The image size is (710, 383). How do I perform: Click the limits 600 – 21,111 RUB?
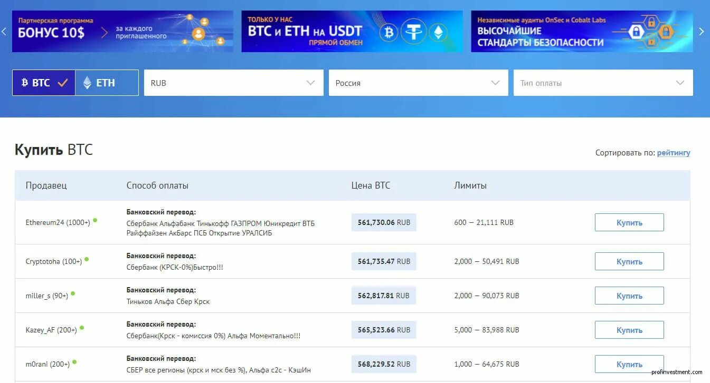(x=484, y=222)
